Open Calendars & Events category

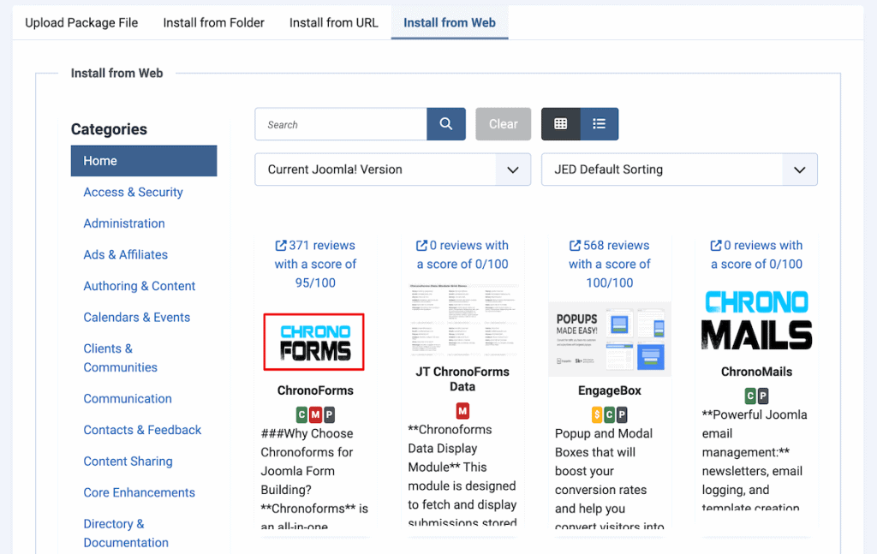(137, 318)
